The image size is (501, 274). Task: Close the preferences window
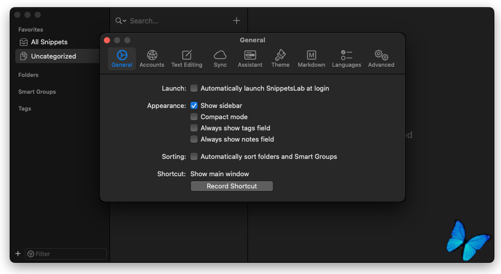click(107, 40)
